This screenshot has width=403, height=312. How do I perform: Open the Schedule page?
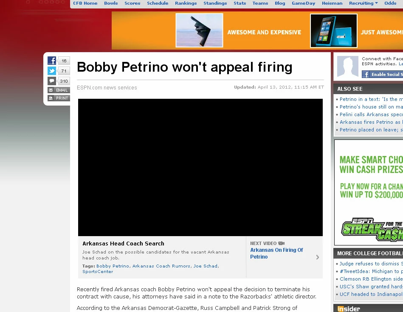point(158,3)
